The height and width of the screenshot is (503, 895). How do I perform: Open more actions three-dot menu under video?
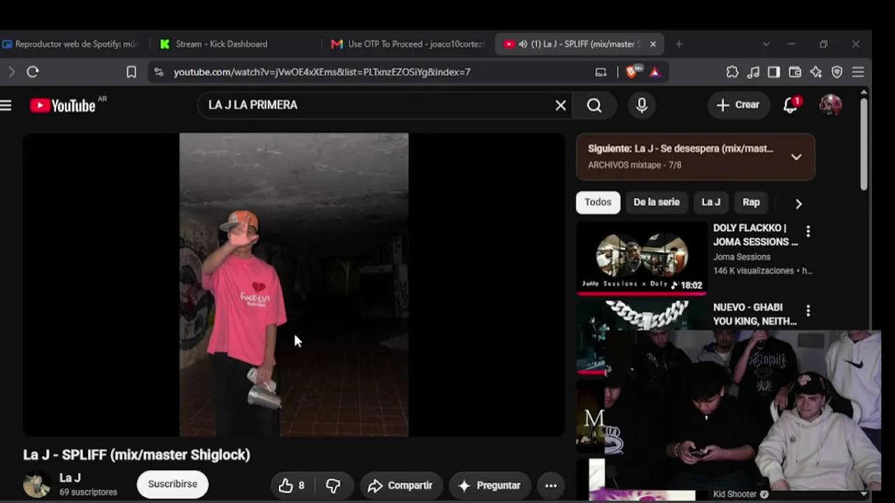[x=551, y=486]
